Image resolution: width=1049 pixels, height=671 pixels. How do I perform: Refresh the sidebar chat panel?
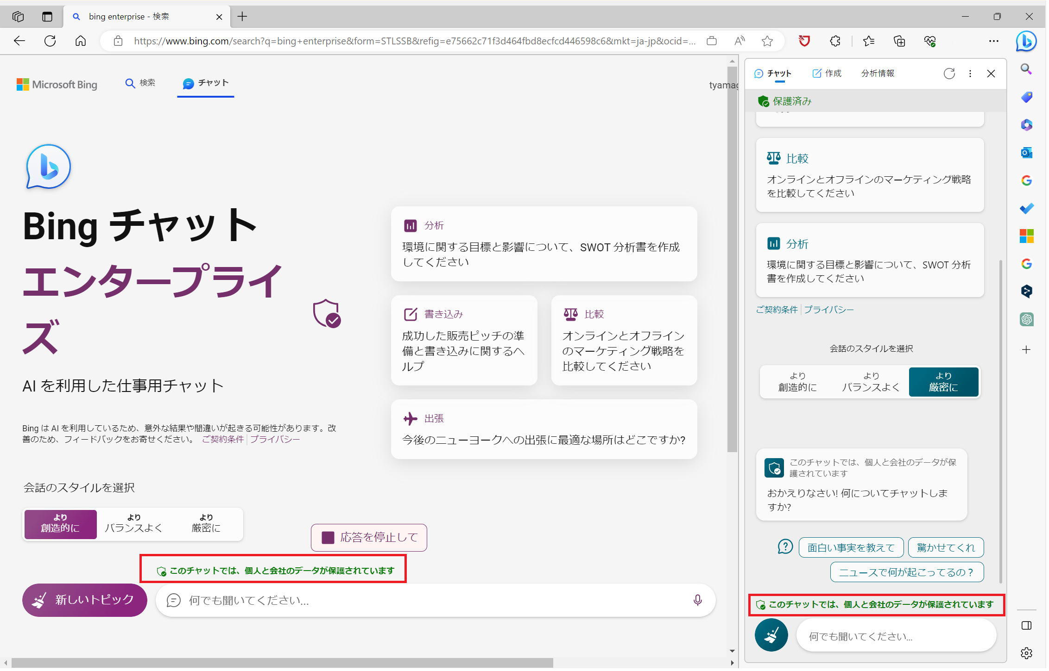(x=949, y=74)
